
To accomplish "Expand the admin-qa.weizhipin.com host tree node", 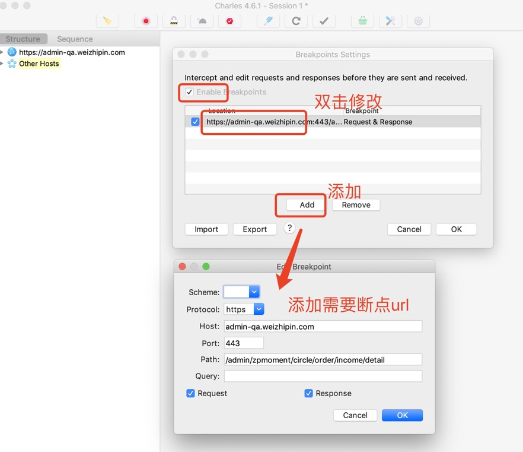I will point(2,52).
